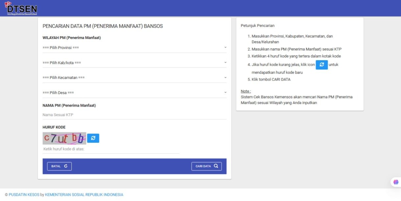Image resolution: width=401 pixels, height=201 pixels.
Task: Open the PUSDATIN KESOS footer link
Action: point(24,195)
